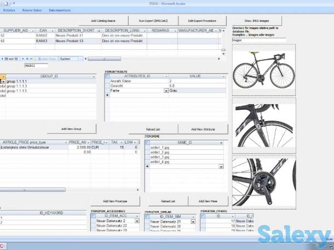Open the Quick Access Toolbar customize arrow
Screen dimensions: 334x250
pos(14,3)
